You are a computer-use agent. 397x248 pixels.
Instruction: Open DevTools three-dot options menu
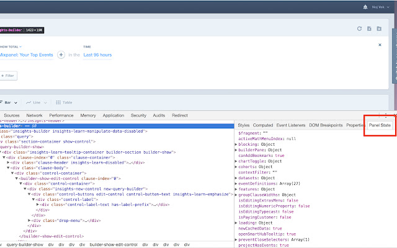coord(385,115)
